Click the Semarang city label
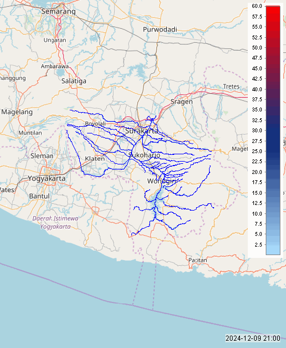Image resolution: width=286 pixels, height=348 pixels. pos(58,11)
